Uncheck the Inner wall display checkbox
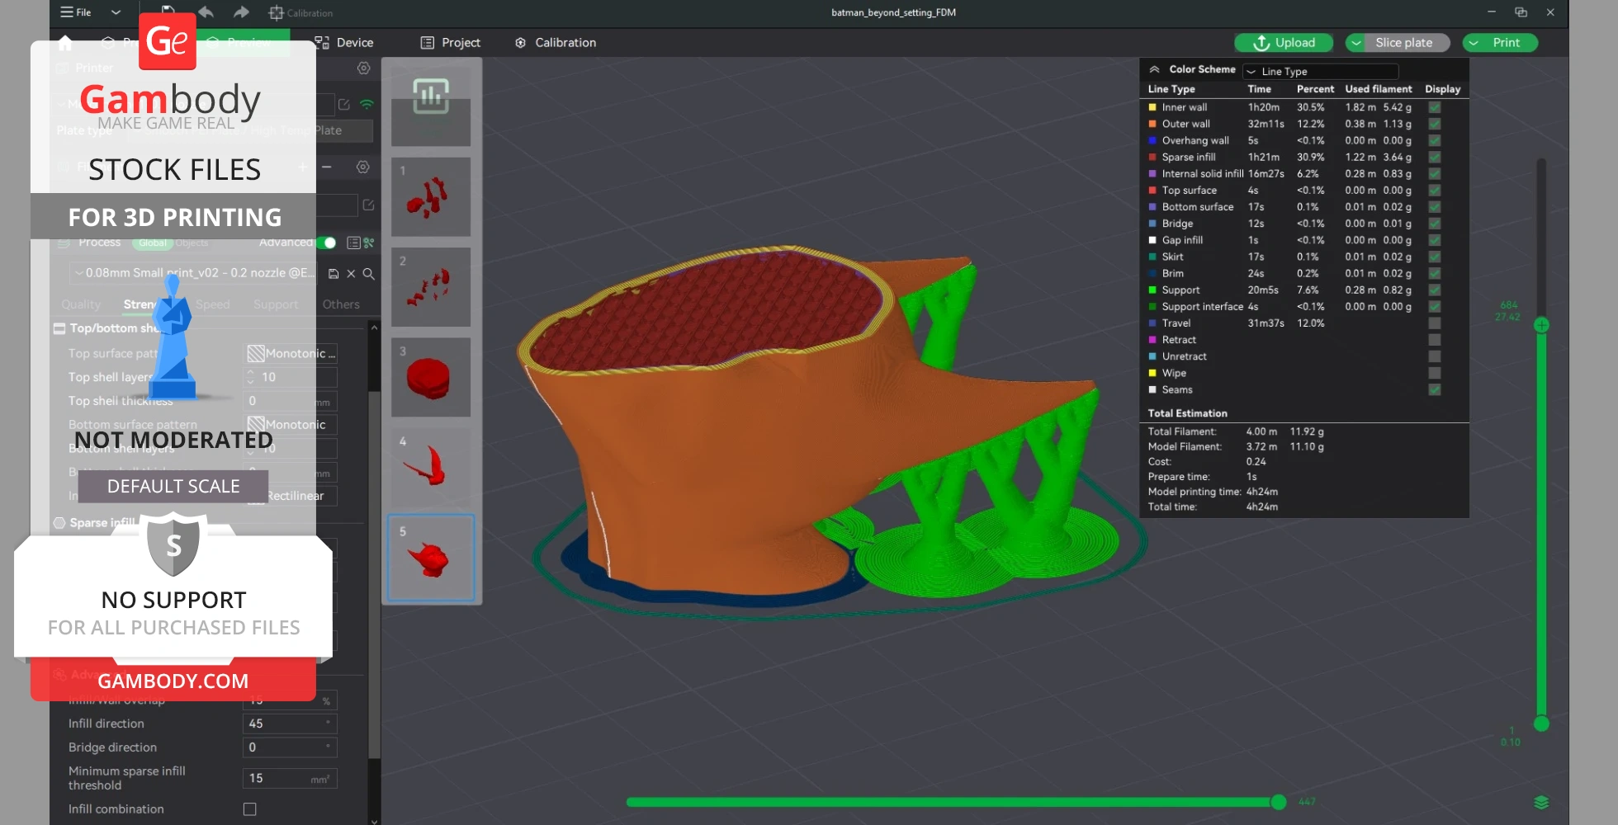Screen dimensions: 1618x825 click(1435, 107)
